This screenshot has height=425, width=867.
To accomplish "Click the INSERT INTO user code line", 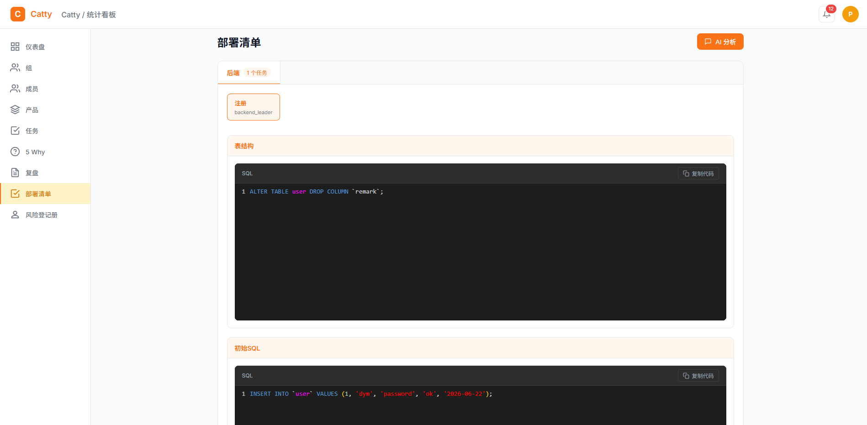I will [371, 394].
